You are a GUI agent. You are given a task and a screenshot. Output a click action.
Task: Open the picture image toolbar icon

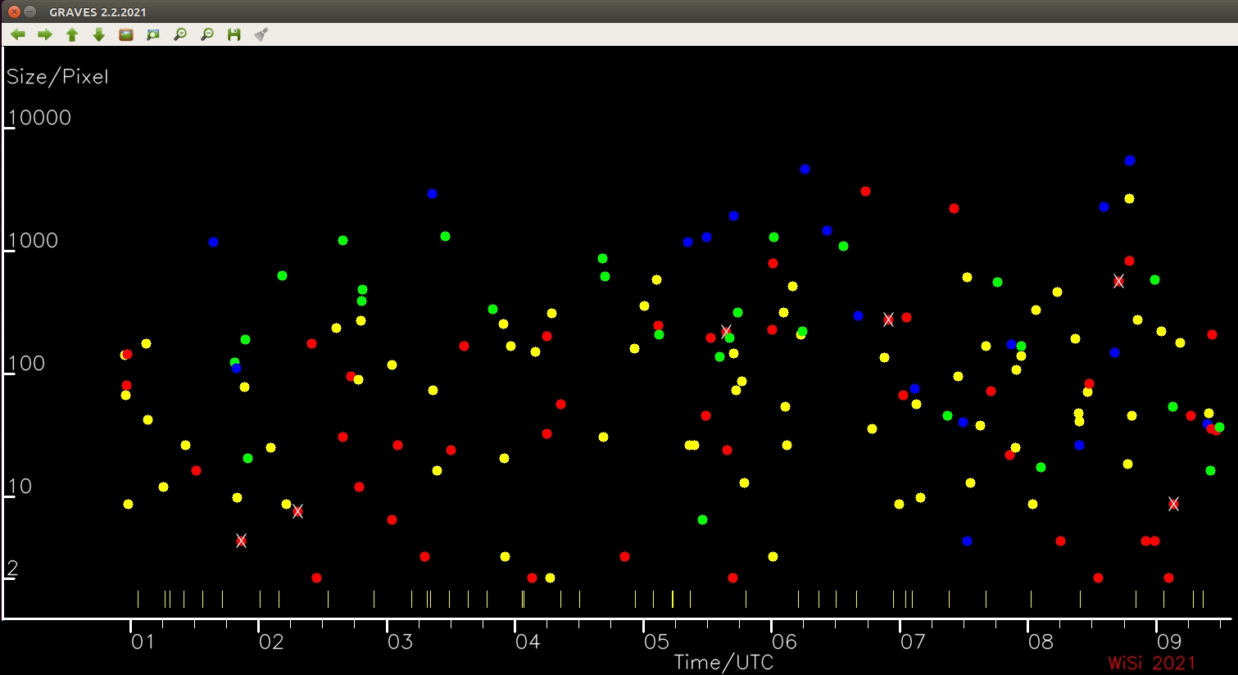point(126,34)
